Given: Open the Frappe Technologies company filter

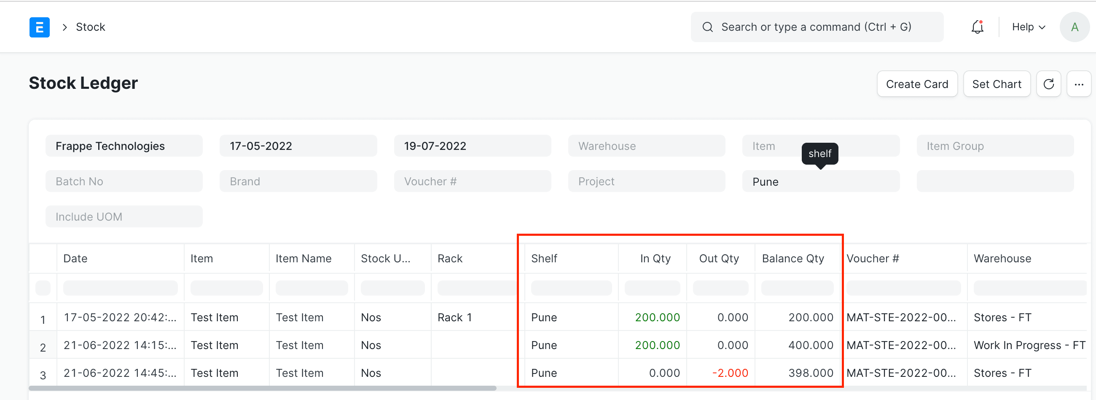Looking at the screenshot, I should click(x=124, y=146).
